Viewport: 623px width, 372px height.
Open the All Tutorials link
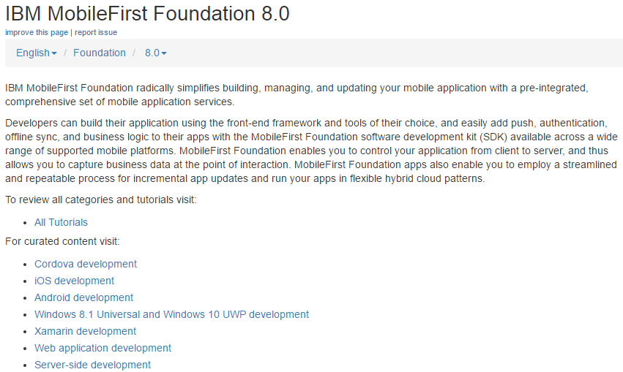[x=61, y=222]
